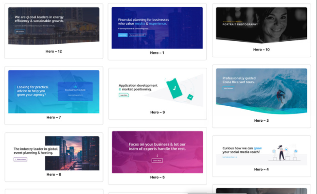
Task: Click the woman illustration in Hero – 4
Action: pos(281,151)
